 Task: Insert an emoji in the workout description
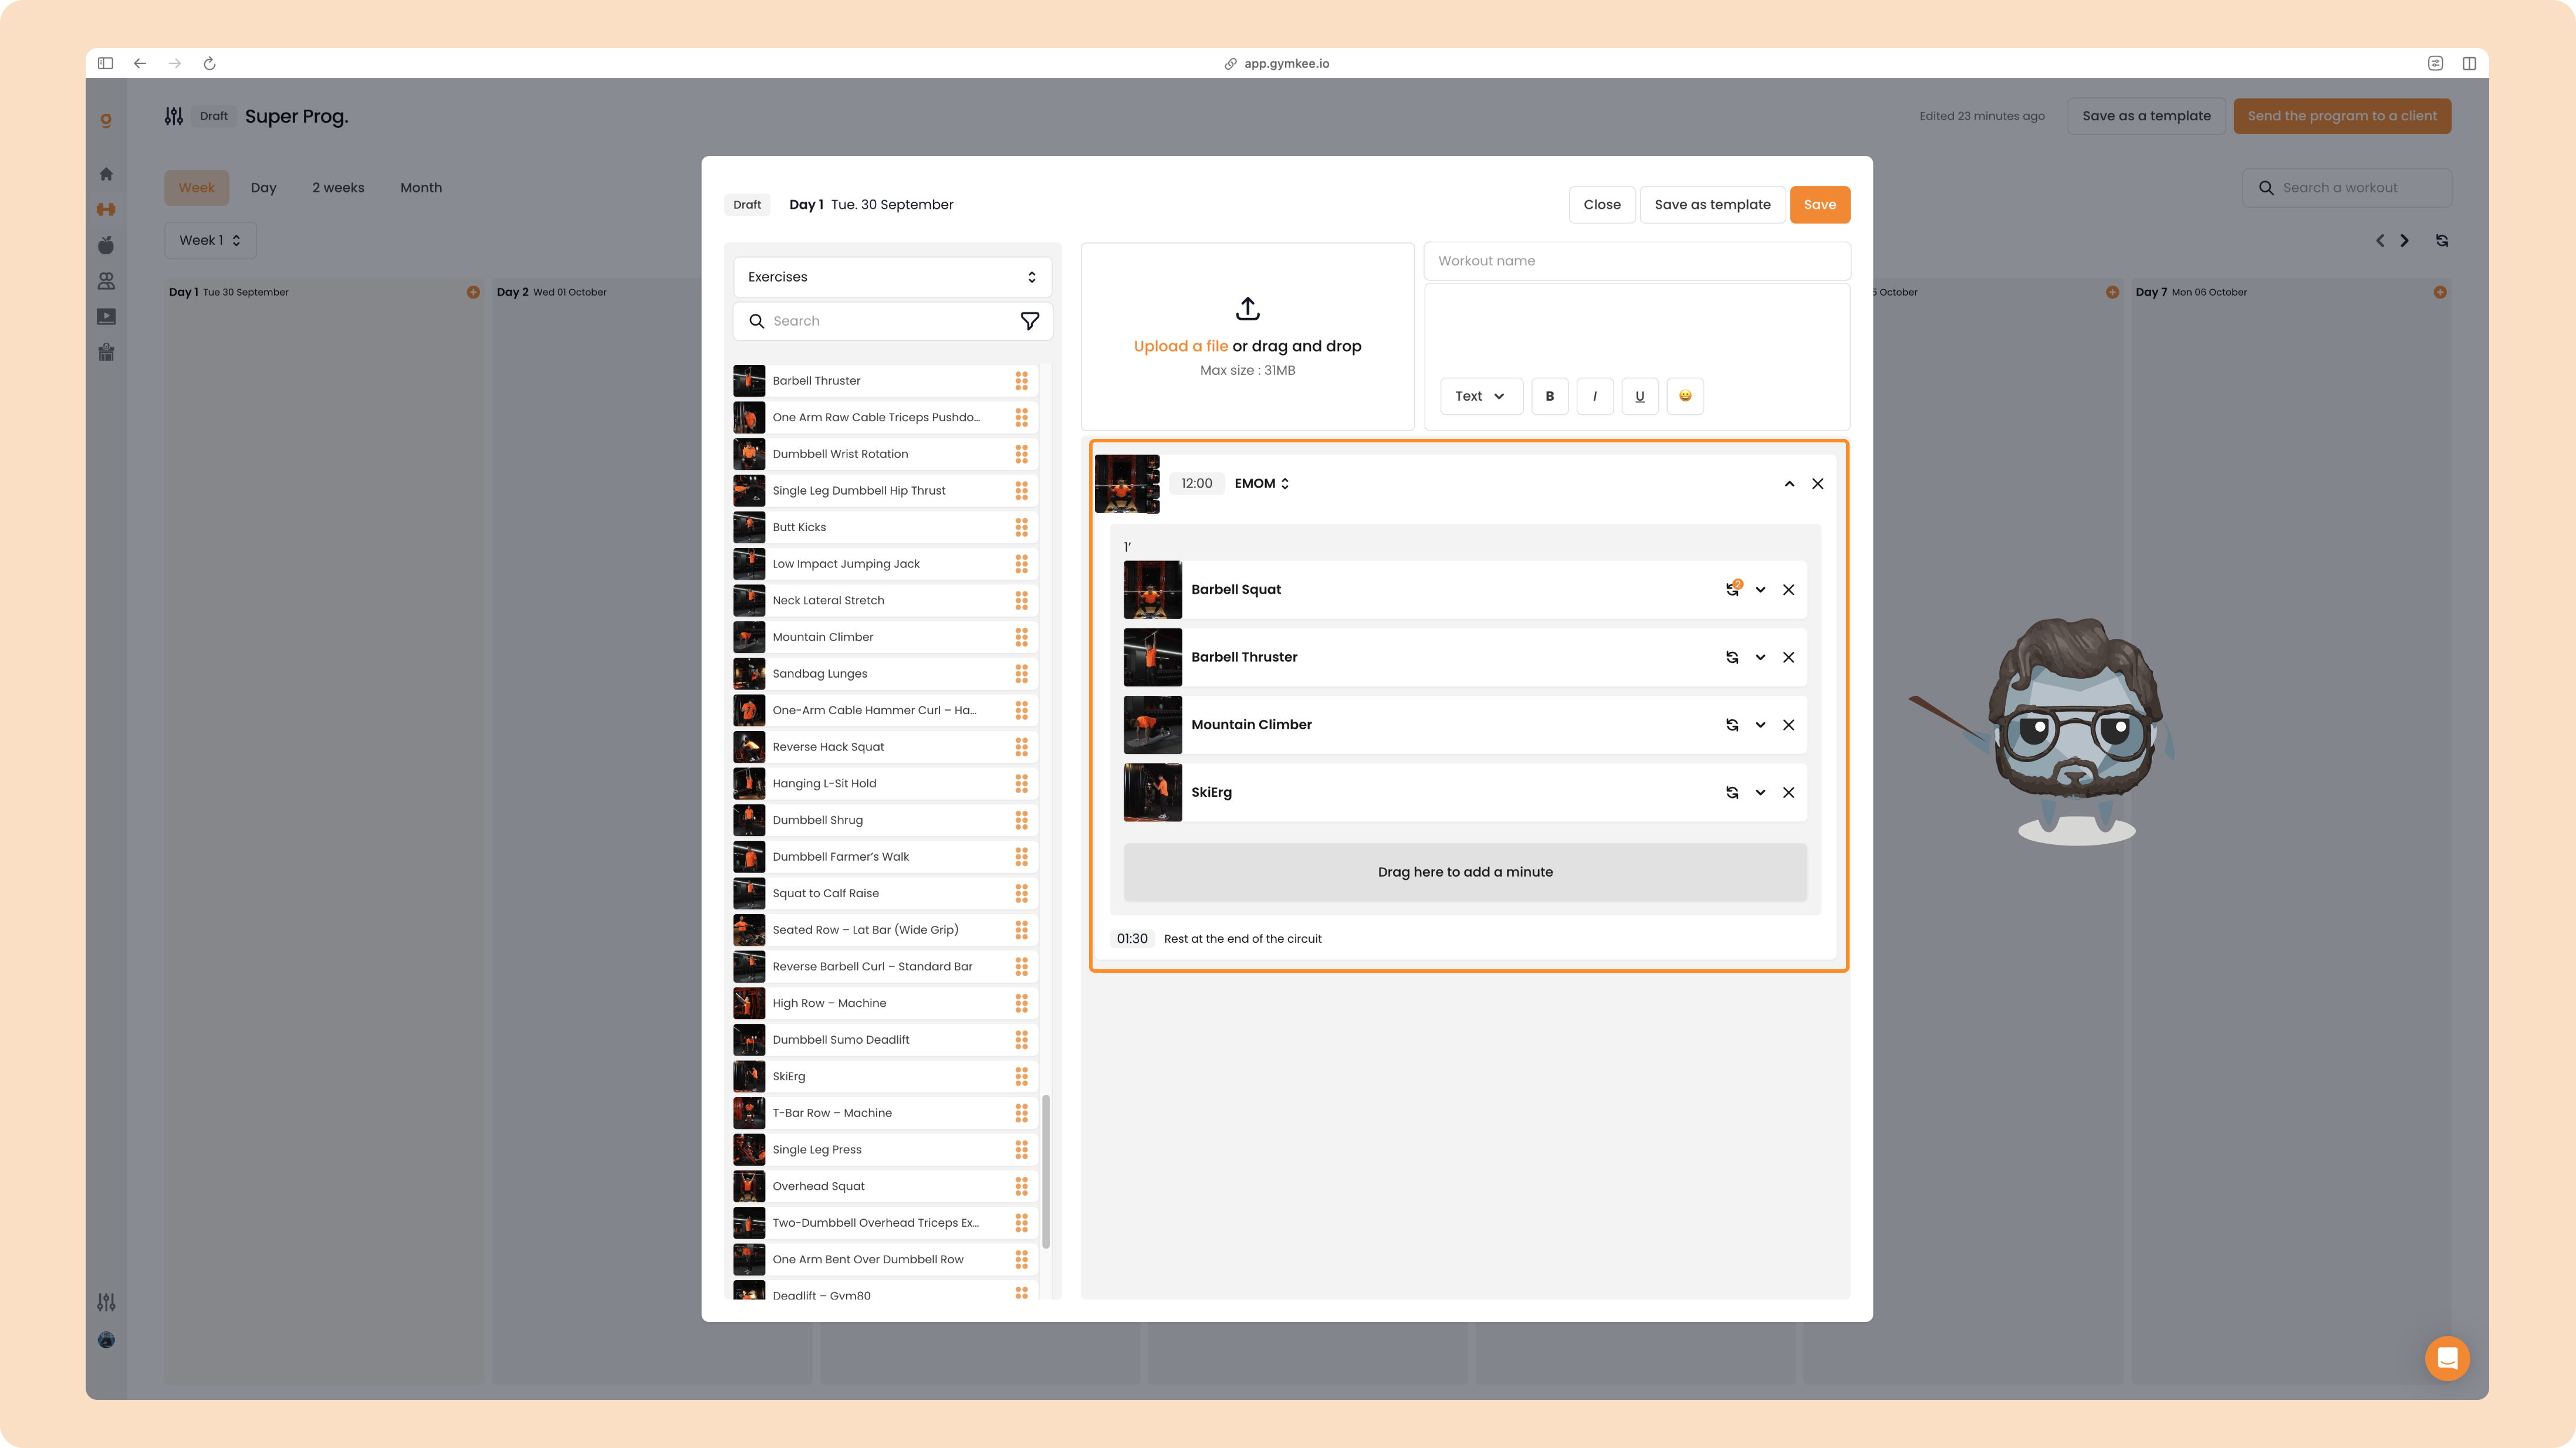(x=1685, y=396)
